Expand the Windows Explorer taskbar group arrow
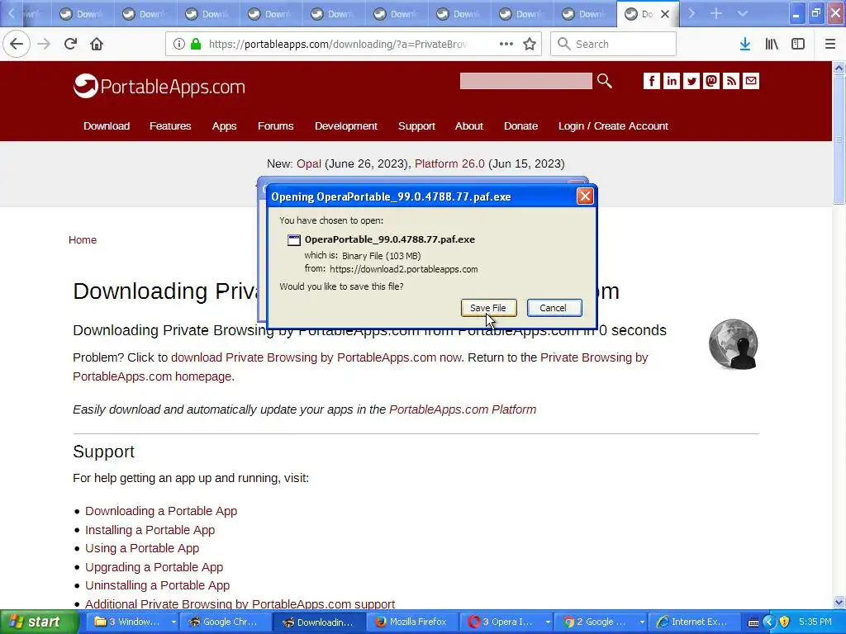Screen dimensions: 846x634 [x=173, y=622]
